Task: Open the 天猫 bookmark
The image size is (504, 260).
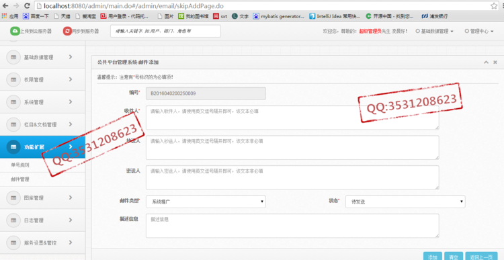Action: coord(62,16)
